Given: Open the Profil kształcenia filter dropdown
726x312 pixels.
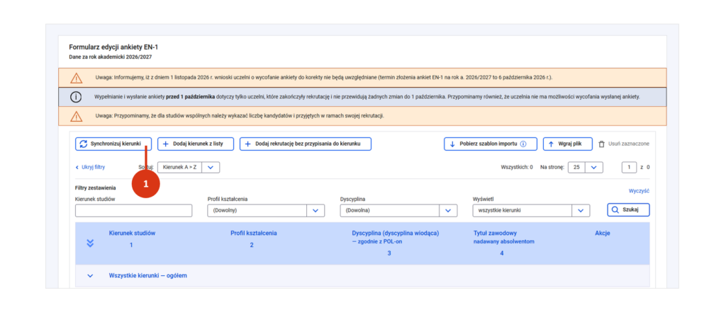Looking at the screenshot, I should [266, 210].
